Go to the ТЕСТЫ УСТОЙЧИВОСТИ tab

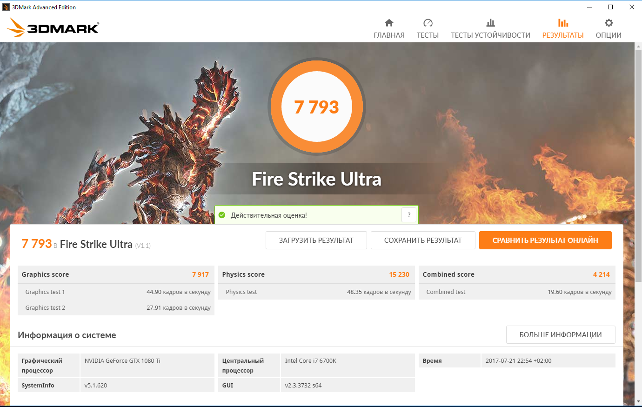pos(490,29)
